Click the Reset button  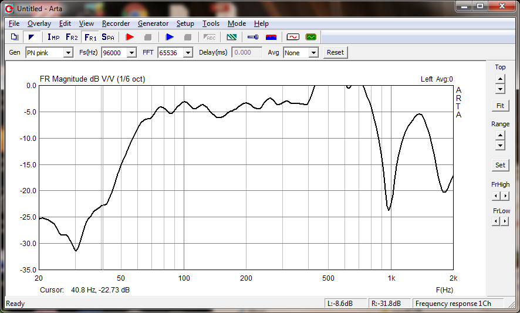[335, 52]
